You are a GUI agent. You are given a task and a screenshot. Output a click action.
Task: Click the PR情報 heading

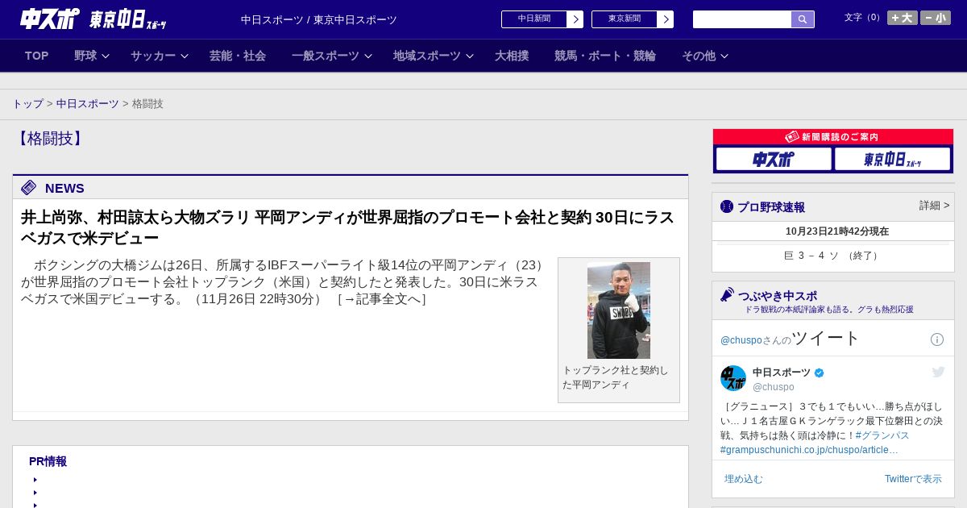tap(48, 461)
